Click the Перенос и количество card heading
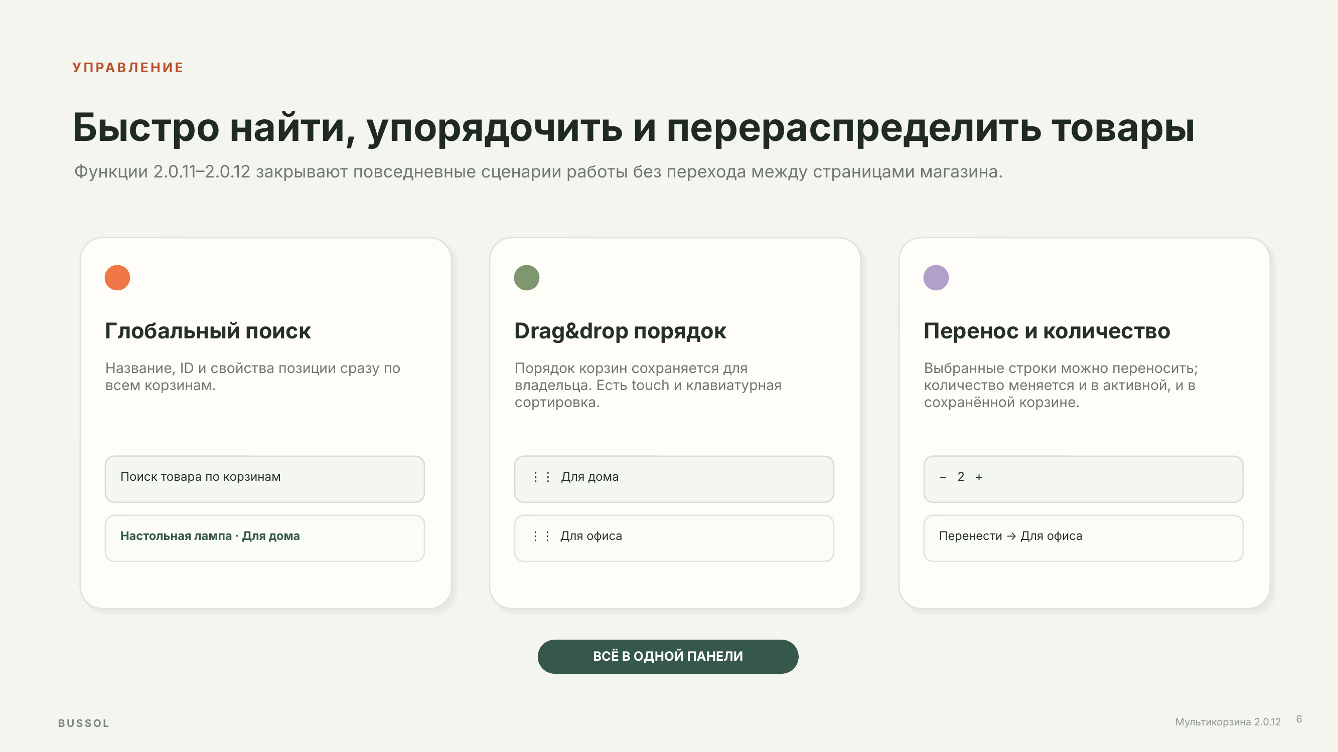 (1047, 330)
